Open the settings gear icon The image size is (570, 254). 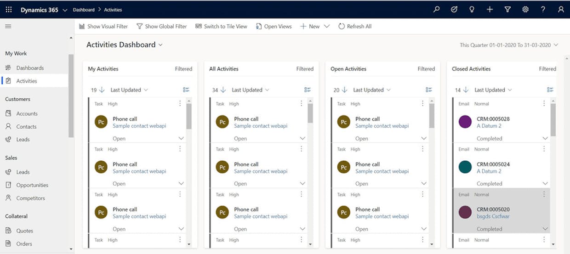(525, 9)
